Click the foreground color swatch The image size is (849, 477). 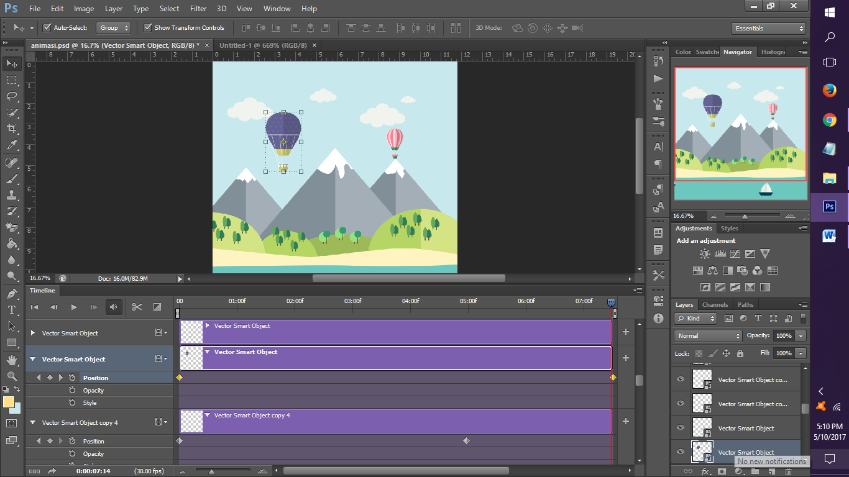[x=9, y=402]
